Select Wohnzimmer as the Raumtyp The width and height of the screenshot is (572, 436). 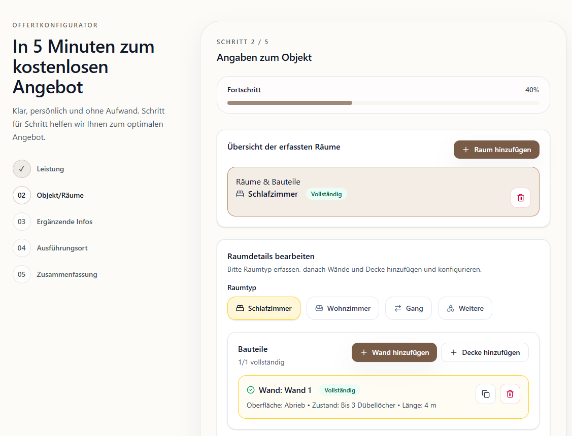pyautogui.click(x=343, y=308)
